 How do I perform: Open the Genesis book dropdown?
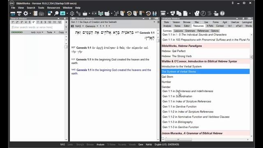92,26
